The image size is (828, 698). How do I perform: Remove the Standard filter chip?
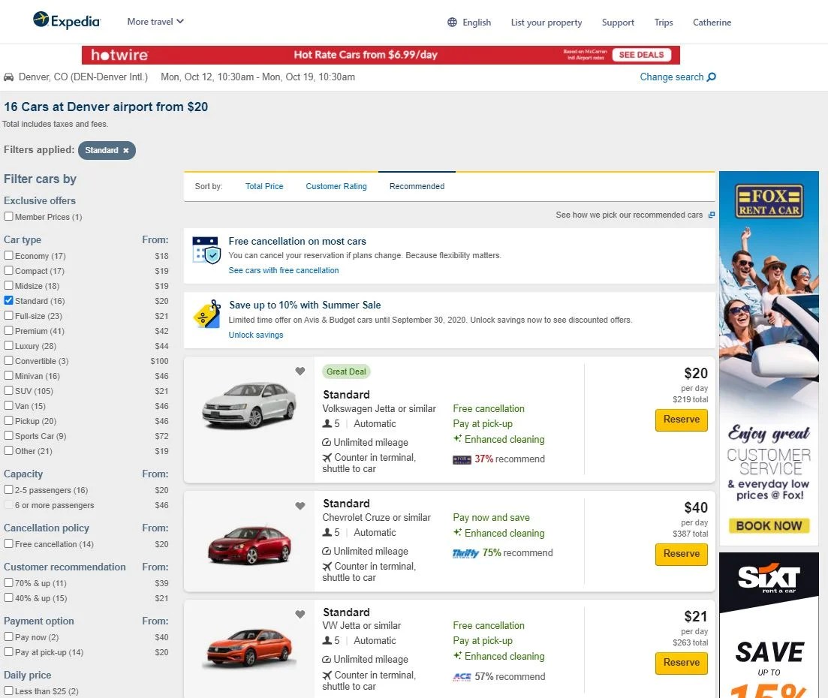point(127,150)
